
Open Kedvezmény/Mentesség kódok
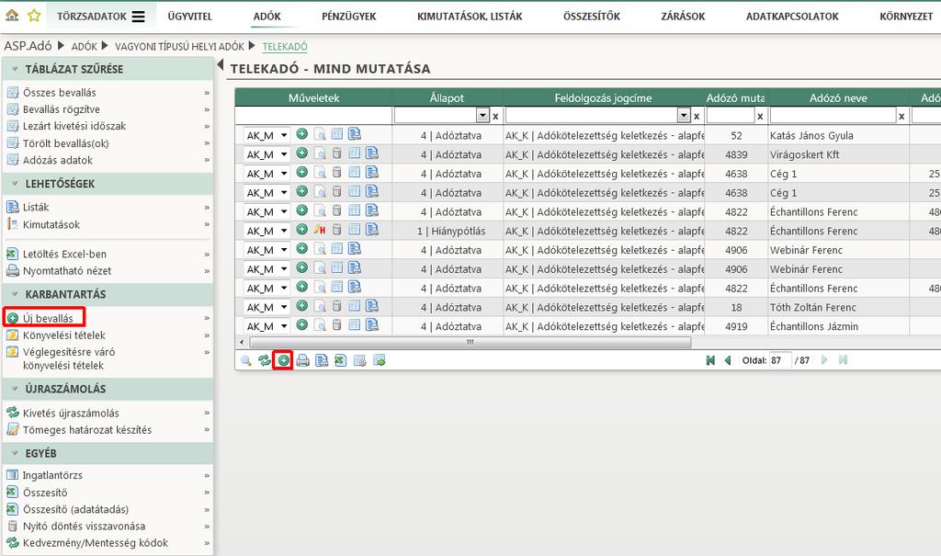96,543
